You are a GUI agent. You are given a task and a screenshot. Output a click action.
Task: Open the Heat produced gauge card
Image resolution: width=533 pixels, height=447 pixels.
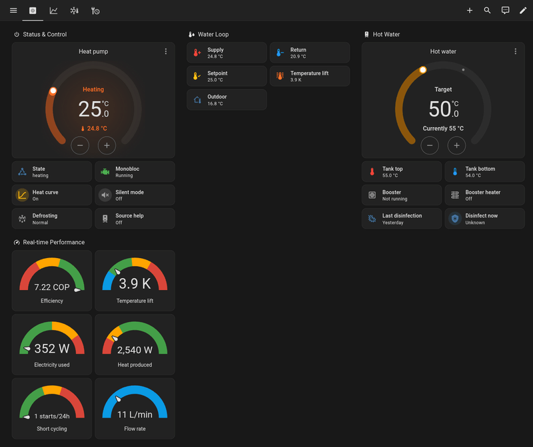point(135,345)
